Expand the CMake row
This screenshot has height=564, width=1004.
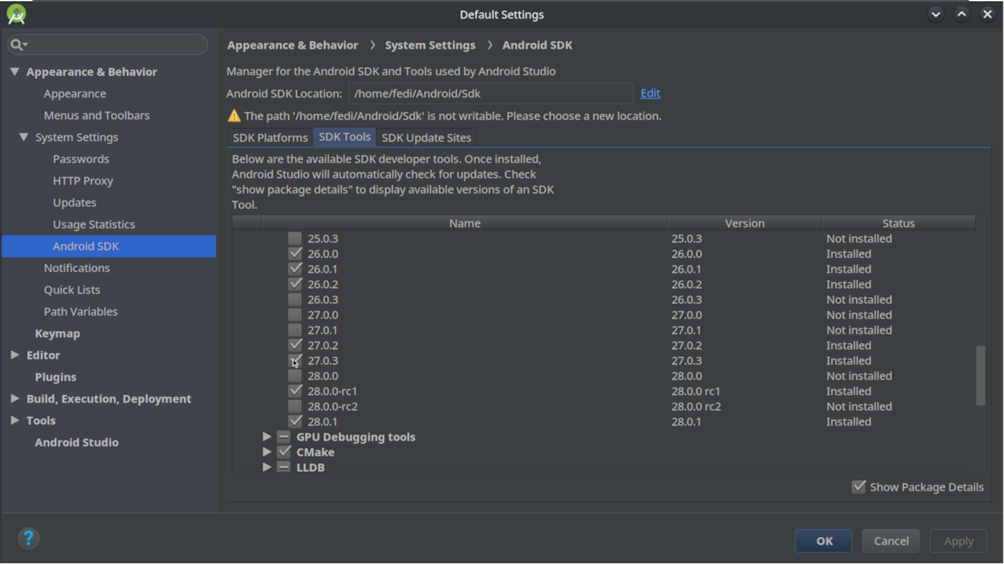267,452
